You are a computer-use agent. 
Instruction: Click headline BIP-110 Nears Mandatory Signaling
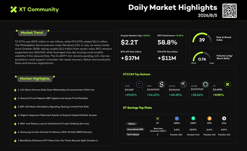[53, 107]
